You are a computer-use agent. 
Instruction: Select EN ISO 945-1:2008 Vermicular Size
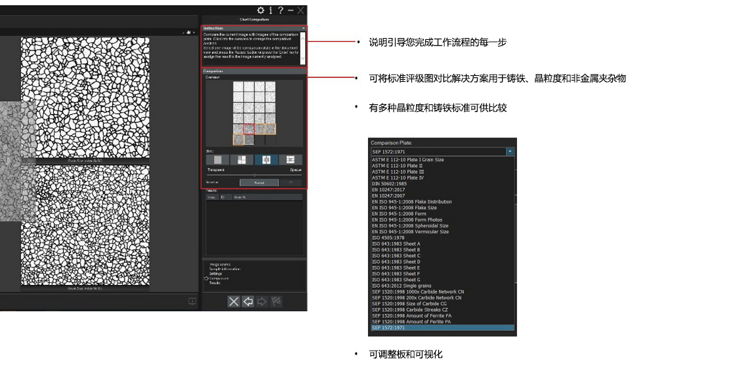tap(410, 231)
